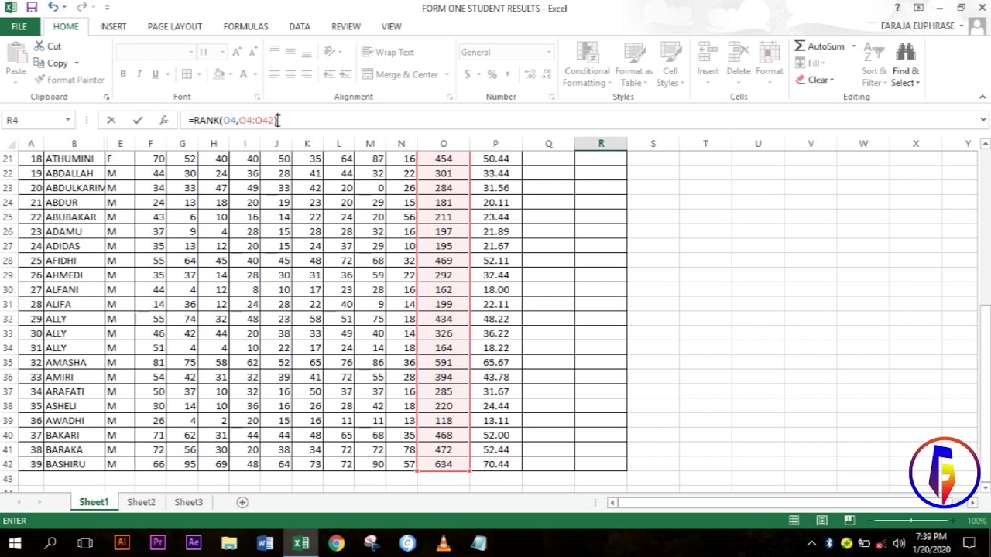Switch to Page Break Preview in status bar
The height and width of the screenshot is (557, 991).
849,521
